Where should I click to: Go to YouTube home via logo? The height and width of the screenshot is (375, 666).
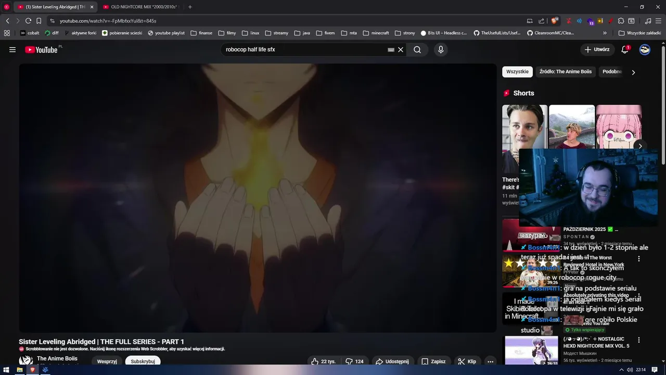click(x=42, y=49)
